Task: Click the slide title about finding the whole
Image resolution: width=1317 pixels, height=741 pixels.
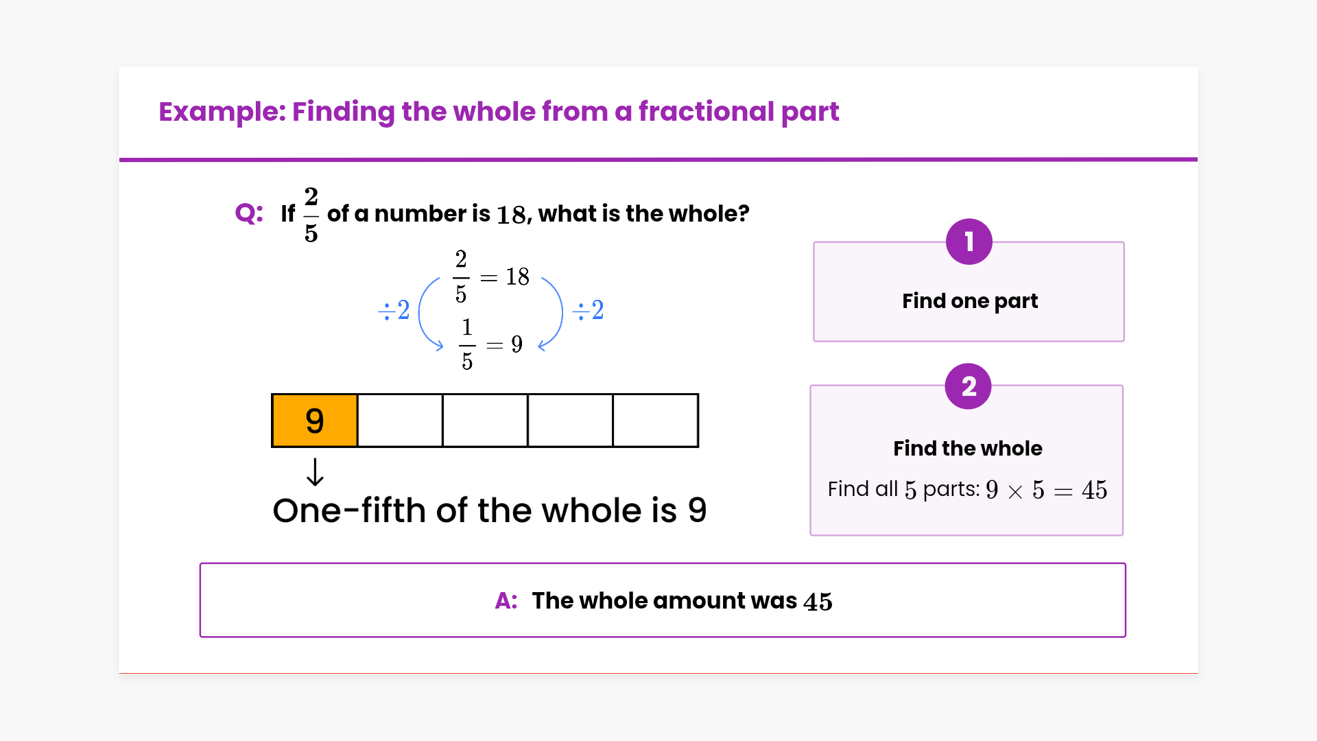Action: [499, 111]
